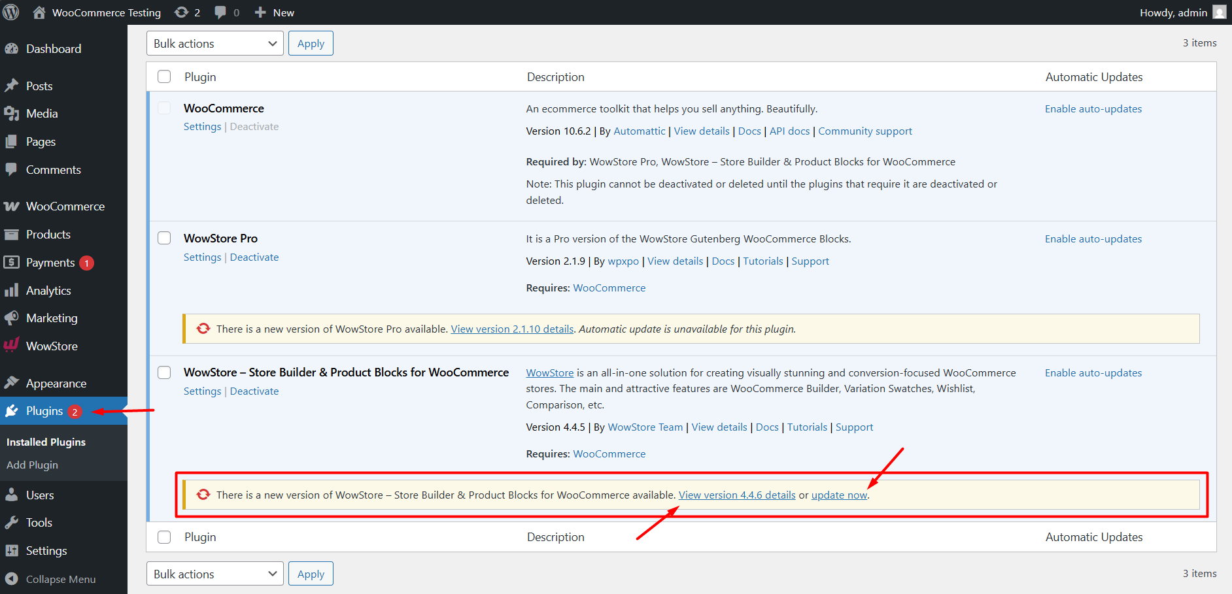This screenshot has height=594, width=1232.
Task: Open the Media library icon in sidebar
Action: [x=13, y=113]
